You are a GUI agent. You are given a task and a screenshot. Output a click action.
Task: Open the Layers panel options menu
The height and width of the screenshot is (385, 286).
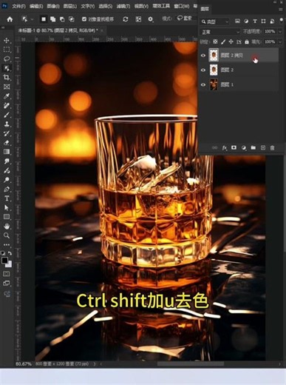pyautogui.click(x=281, y=10)
